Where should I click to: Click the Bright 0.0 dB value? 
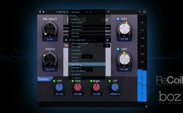96,94
